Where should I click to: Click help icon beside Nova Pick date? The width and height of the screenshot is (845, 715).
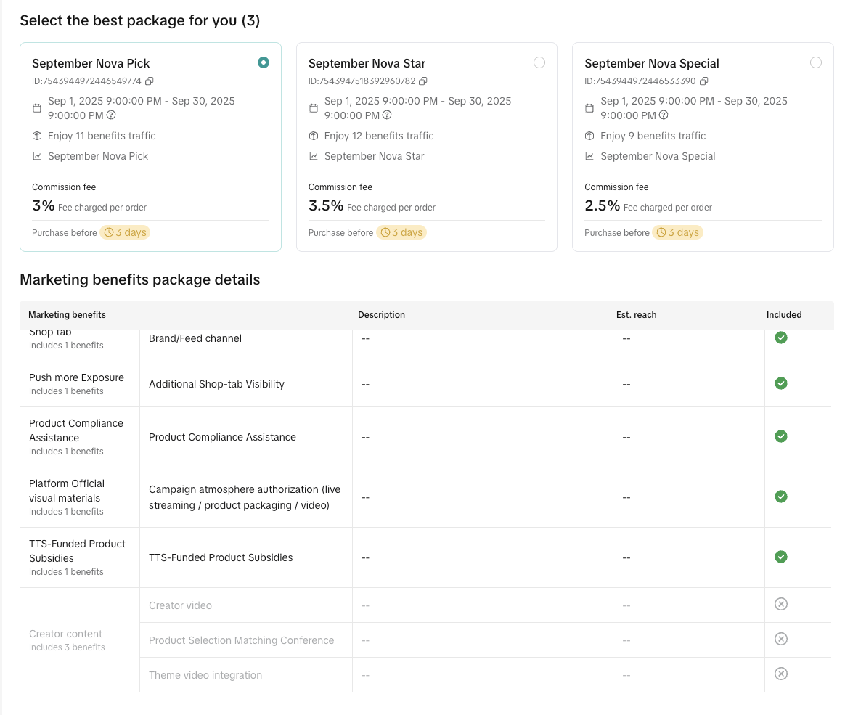(111, 115)
